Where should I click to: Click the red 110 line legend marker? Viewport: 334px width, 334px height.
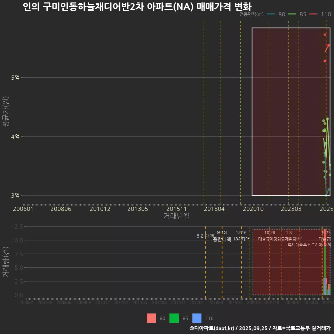tap(314, 14)
